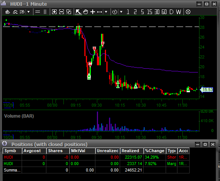Sort by %Change column header
The image size is (220, 181).
tap(155, 151)
